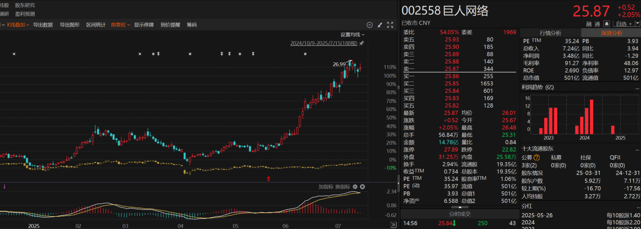Select the paintbrush drawing tool icon
The width and height of the screenshot is (641, 229).
(x=380, y=25)
